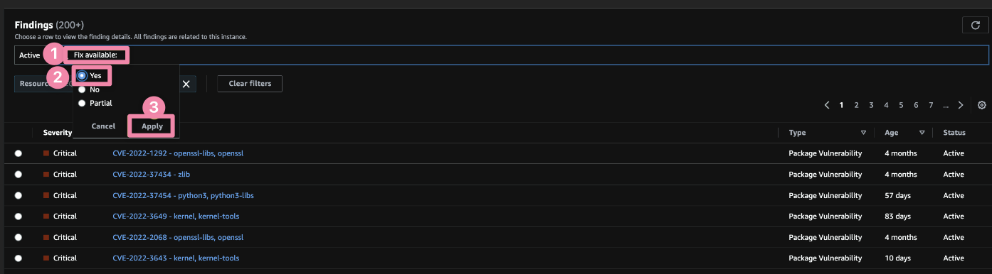Jump to page 7 of findings

pyautogui.click(x=931, y=105)
